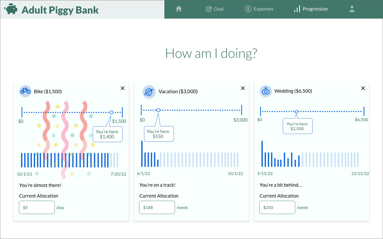
Task: Click the "You're here $1,400" callout
Action: point(107,134)
